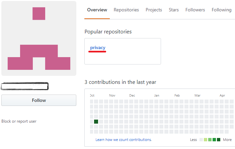Show the Followers tab
The height and width of the screenshot is (149, 235).
pos(195,10)
